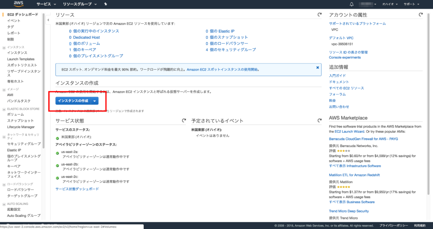
Task: Refresh the 予定されているイベント section
Action: tap(319, 120)
